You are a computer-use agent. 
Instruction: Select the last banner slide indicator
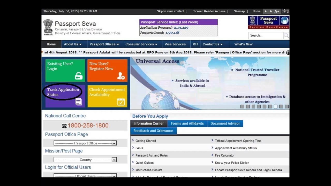coord(287,106)
